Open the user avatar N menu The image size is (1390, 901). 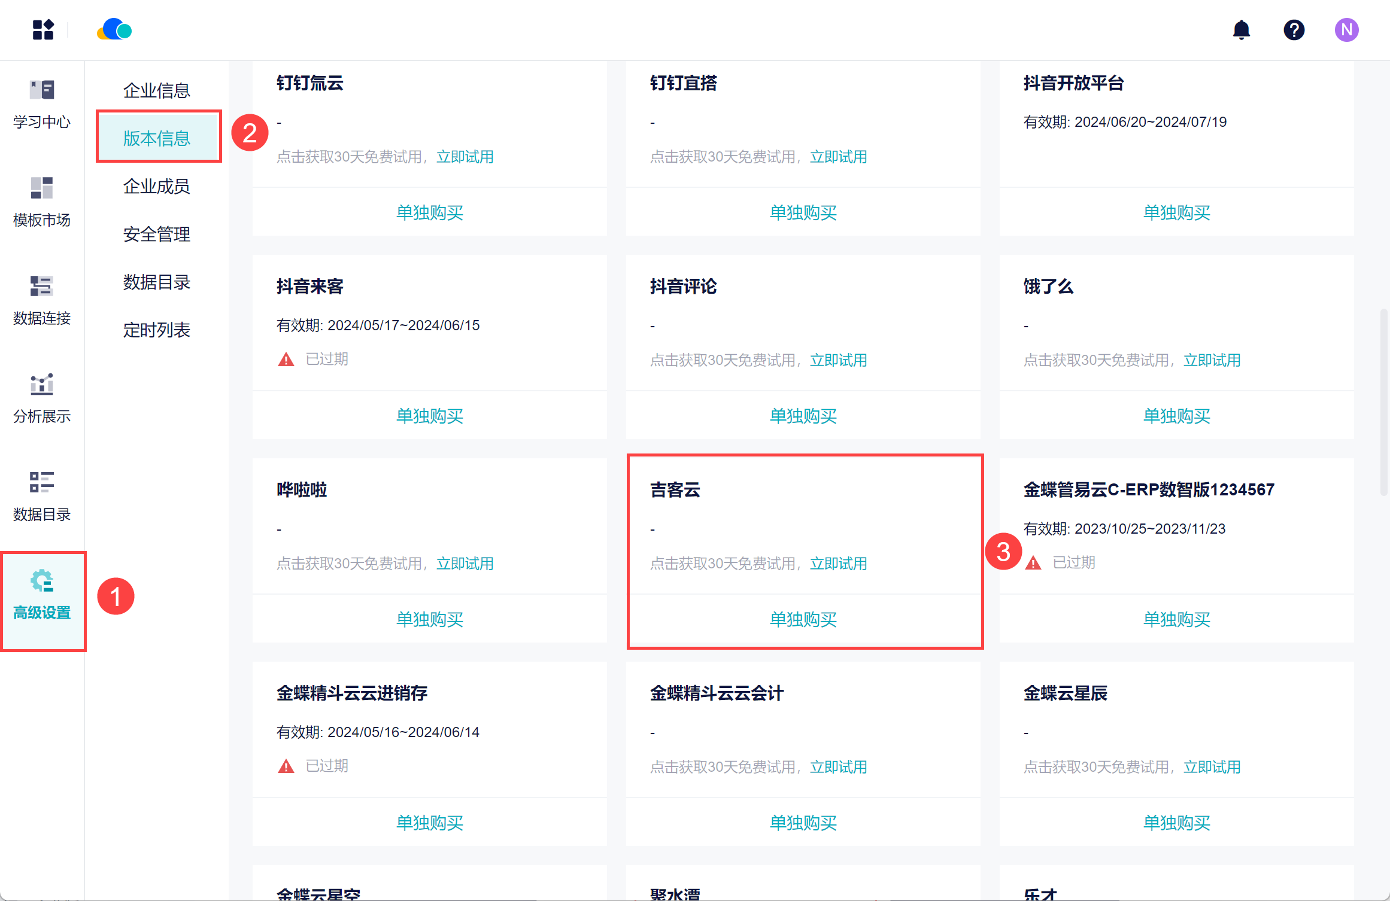pos(1346,29)
